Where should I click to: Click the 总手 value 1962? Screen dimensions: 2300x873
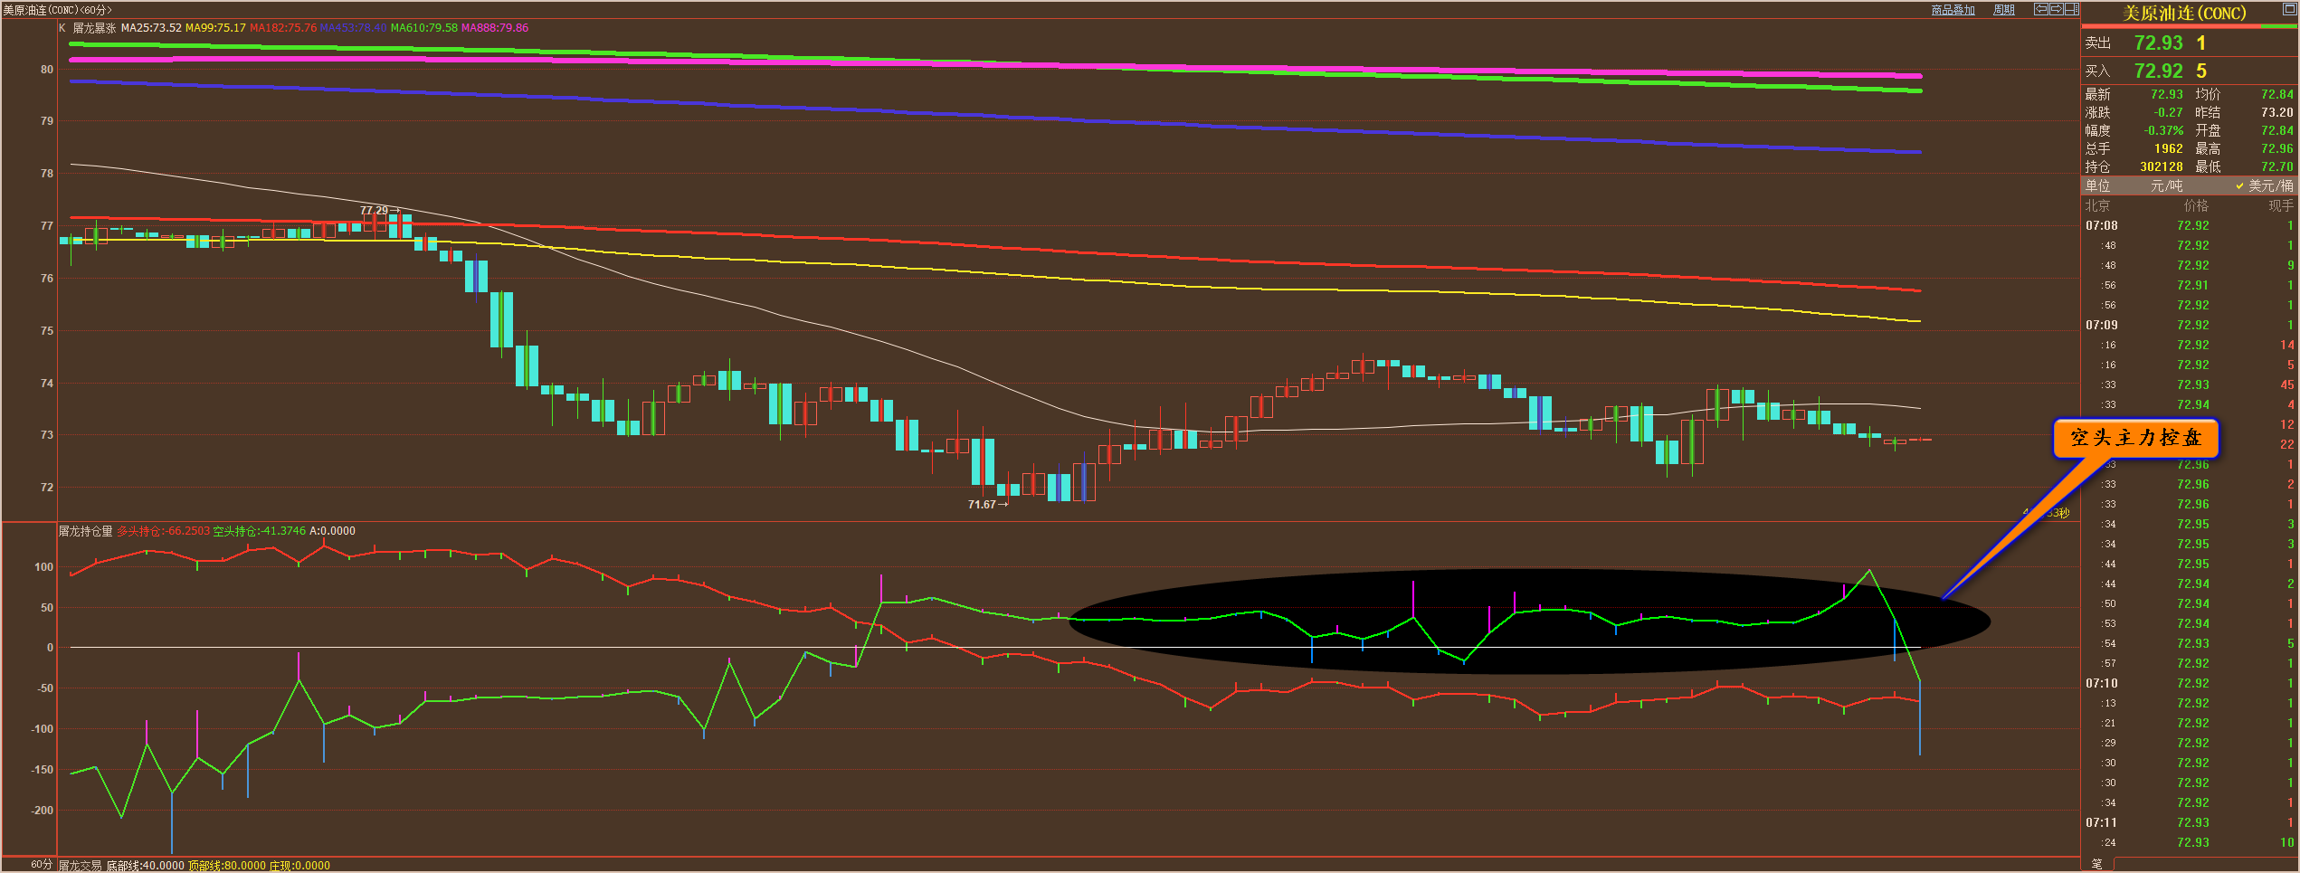click(x=2168, y=148)
